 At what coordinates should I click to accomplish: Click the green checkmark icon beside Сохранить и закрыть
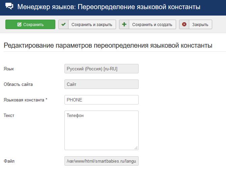coord(63,24)
